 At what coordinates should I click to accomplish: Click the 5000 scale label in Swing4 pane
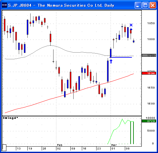tap(151, 131)
